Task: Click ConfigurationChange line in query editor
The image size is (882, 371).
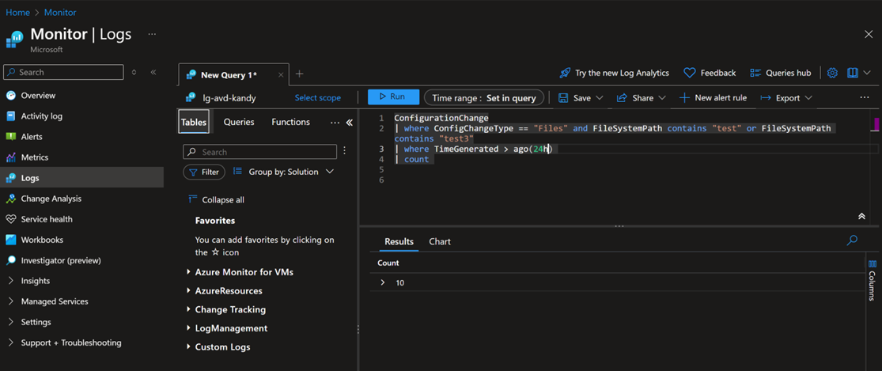Action: coord(441,118)
